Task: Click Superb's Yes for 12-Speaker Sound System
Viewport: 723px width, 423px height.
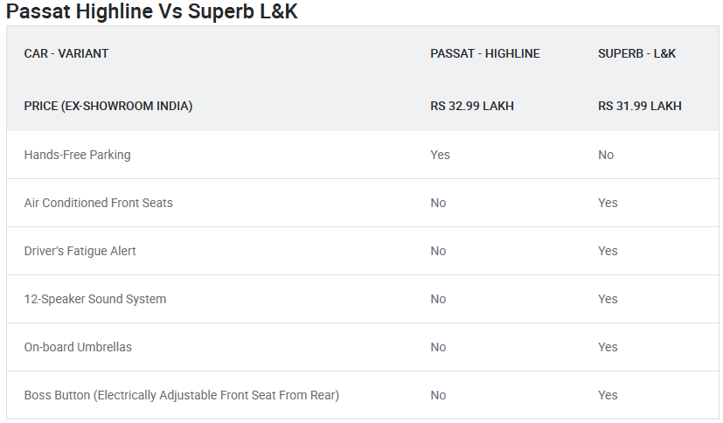Action: [x=608, y=299]
